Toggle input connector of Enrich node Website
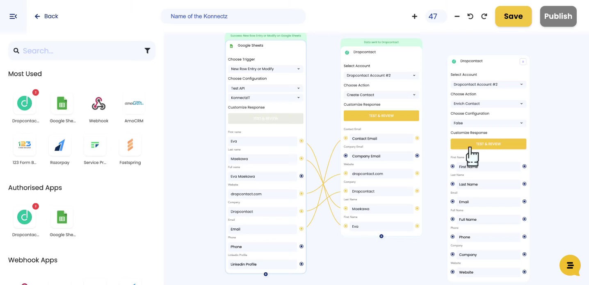Image resolution: width=589 pixels, height=285 pixels. pyautogui.click(x=452, y=272)
